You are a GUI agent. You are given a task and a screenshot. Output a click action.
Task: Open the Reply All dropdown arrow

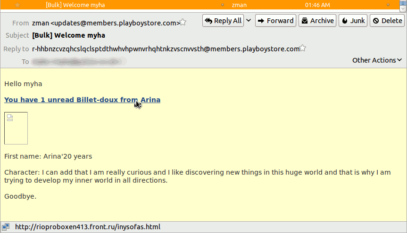click(249, 21)
